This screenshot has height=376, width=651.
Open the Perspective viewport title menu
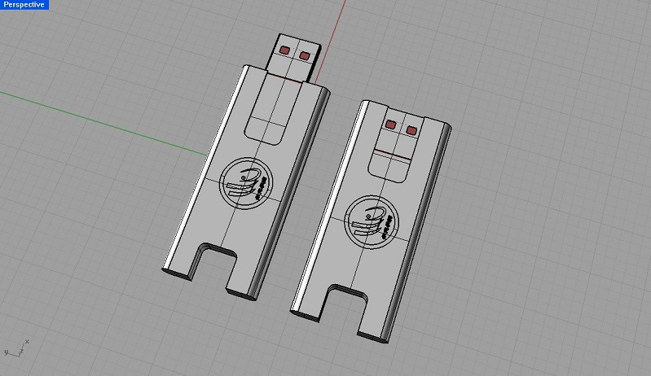pos(24,5)
